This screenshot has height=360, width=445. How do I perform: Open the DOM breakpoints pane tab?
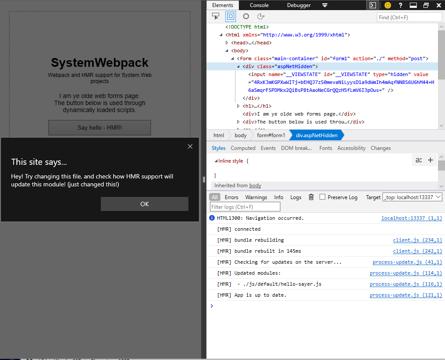point(296,148)
